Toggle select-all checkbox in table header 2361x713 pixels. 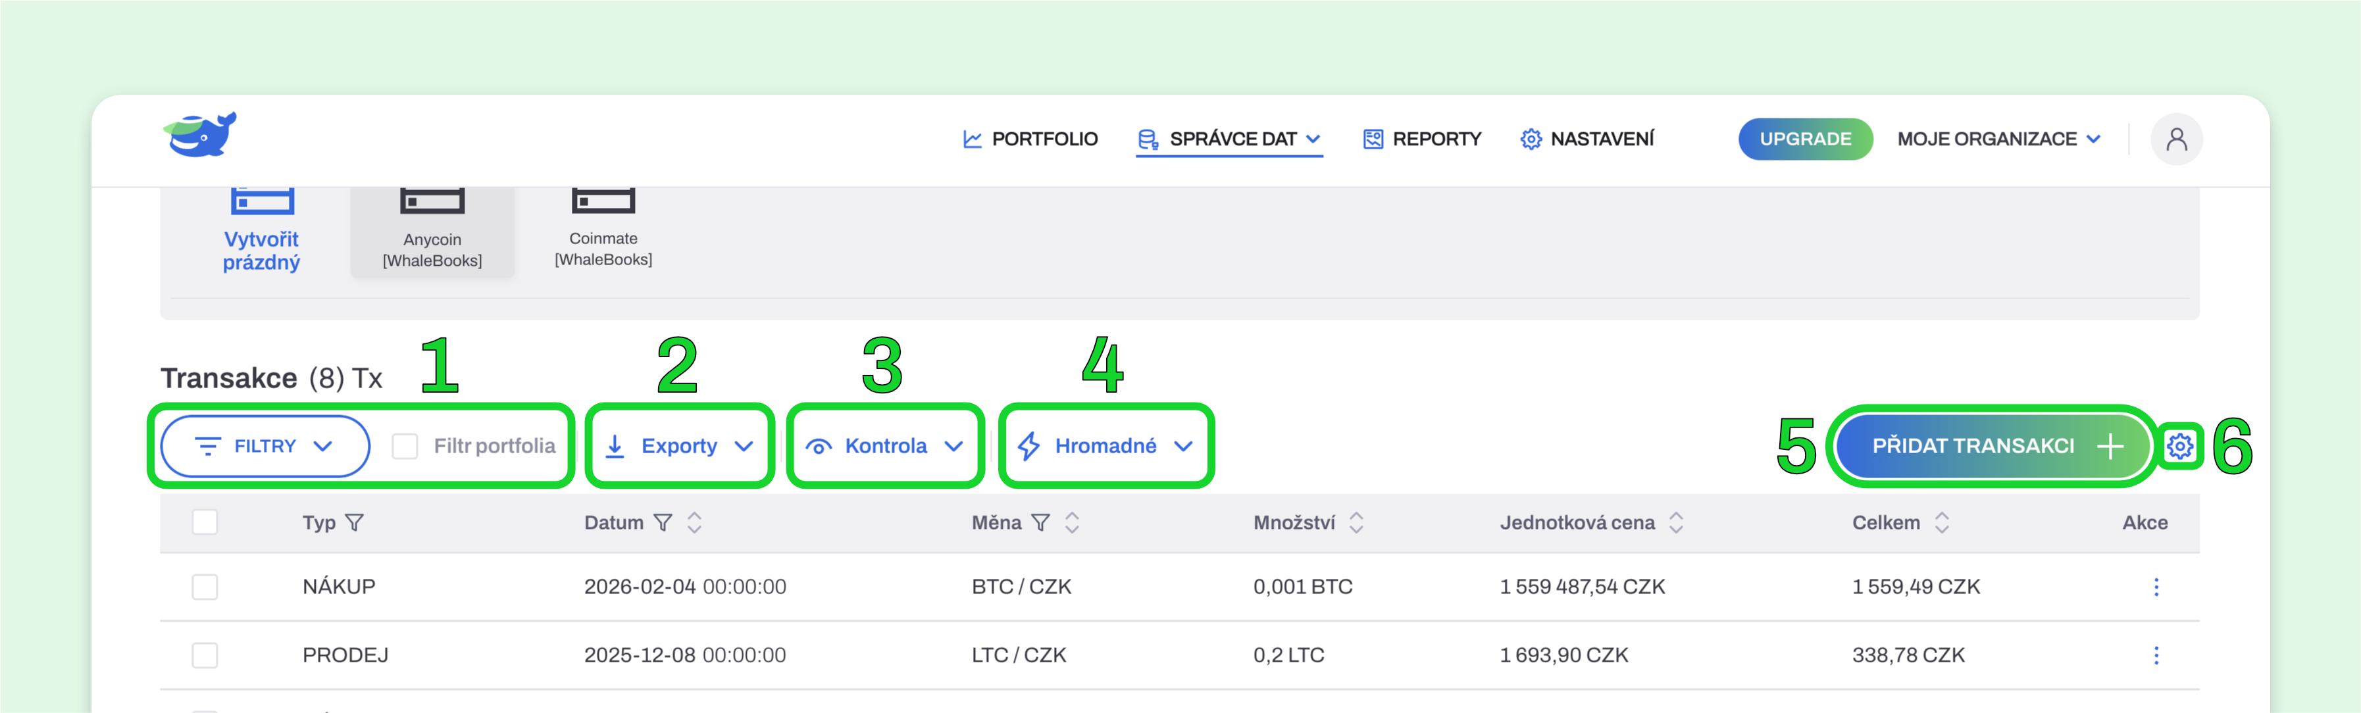tap(205, 522)
